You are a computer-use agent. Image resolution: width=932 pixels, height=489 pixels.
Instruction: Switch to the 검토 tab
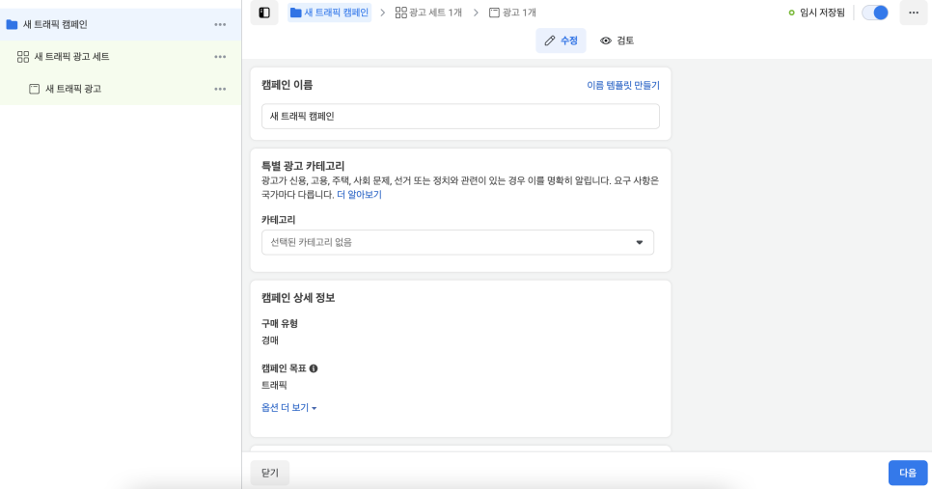617,41
